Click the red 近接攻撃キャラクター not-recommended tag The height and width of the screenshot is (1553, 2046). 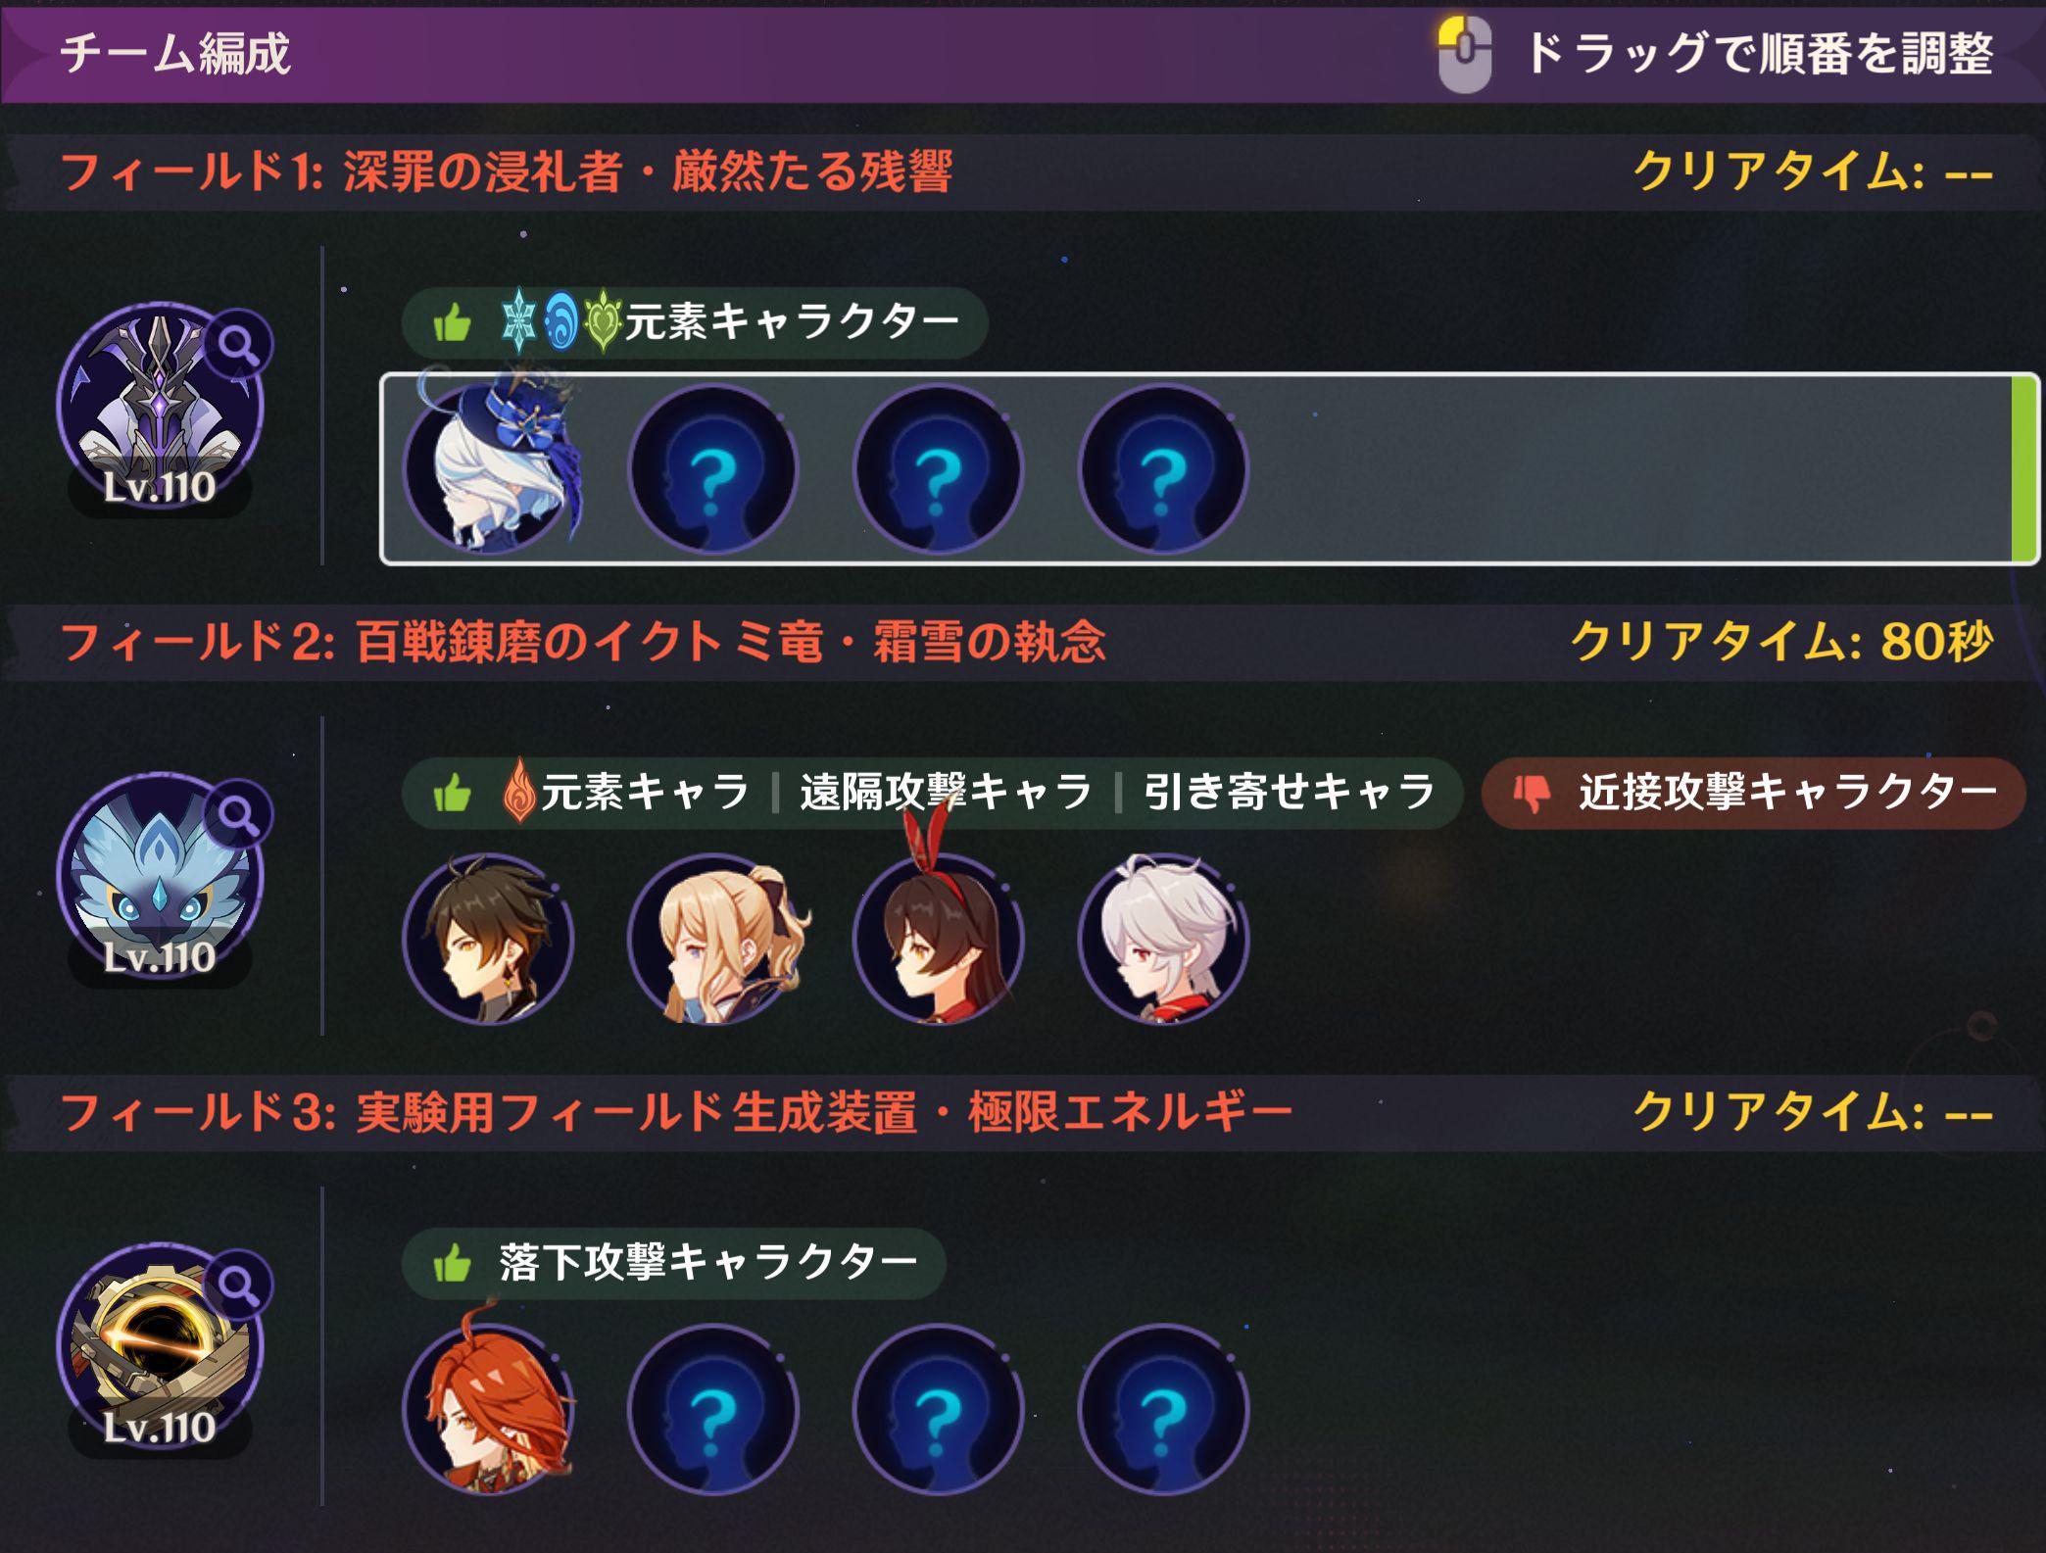[1754, 793]
